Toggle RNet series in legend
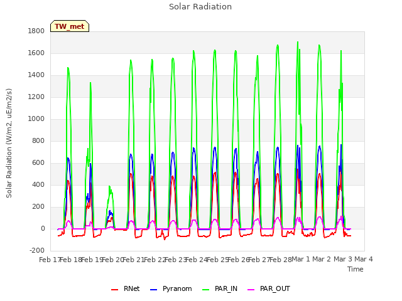This screenshot has height=301, width=402. 126,288
